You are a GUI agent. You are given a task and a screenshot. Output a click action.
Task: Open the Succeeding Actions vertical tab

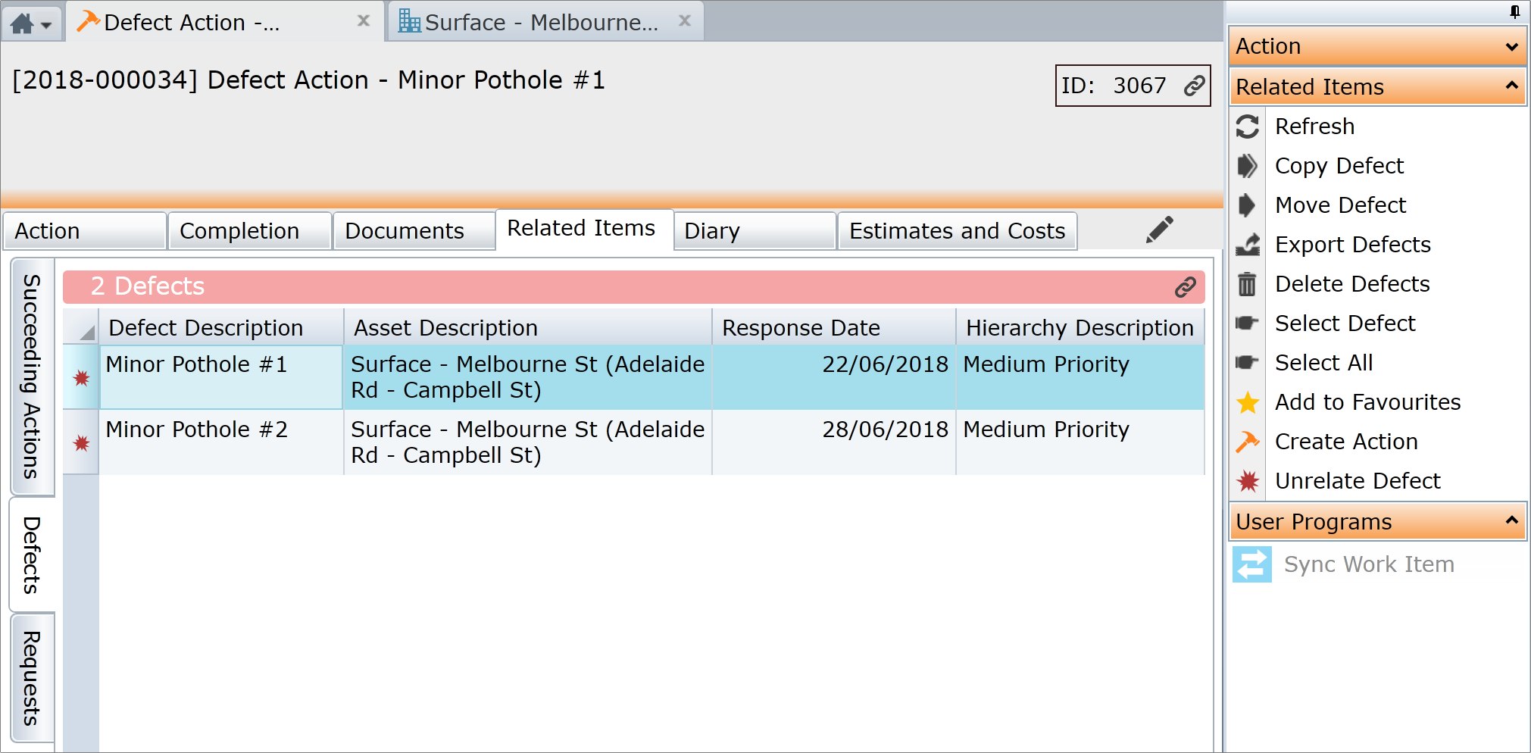tap(32, 376)
